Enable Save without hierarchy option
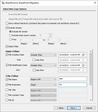 pos(7,23)
